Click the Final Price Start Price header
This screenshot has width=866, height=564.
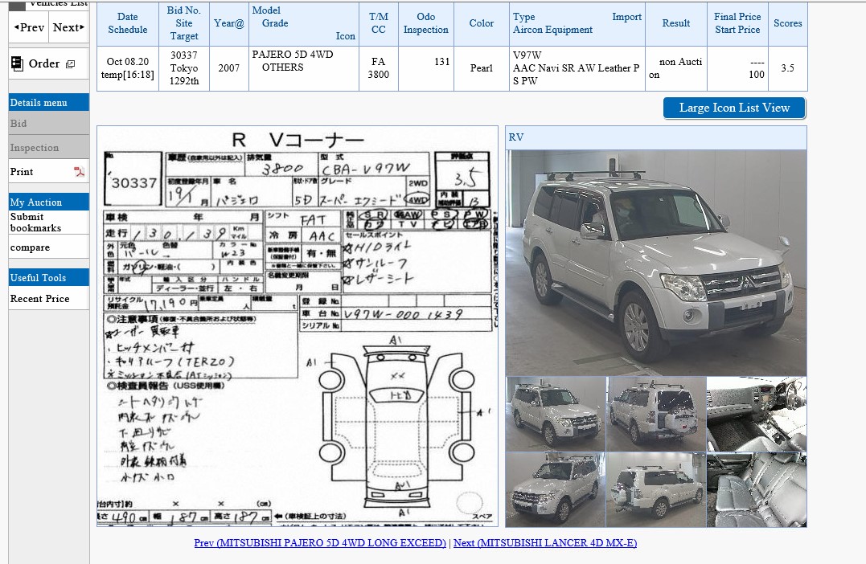pyautogui.click(x=737, y=23)
